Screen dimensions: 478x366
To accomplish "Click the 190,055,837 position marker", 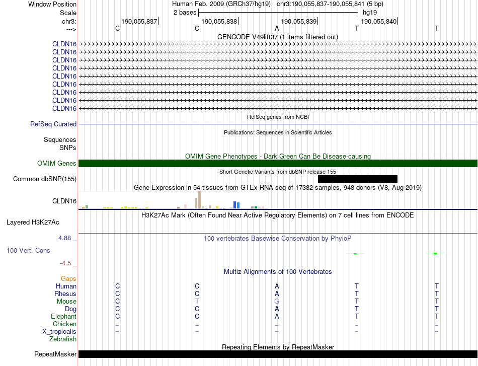I will tap(139, 21).
